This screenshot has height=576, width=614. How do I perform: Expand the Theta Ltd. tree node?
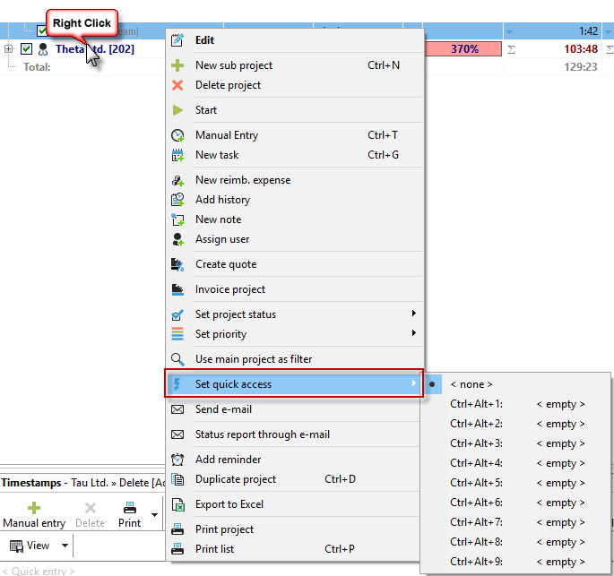[9, 49]
